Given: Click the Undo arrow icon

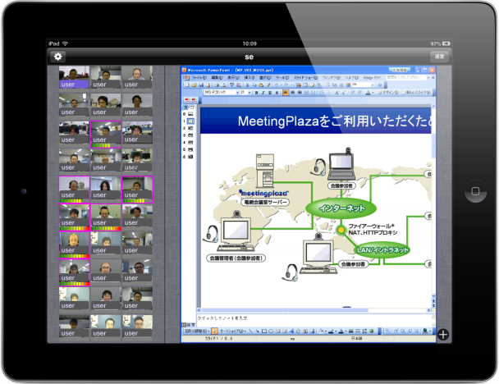Looking at the screenshot, I should pyautogui.click(x=277, y=85).
